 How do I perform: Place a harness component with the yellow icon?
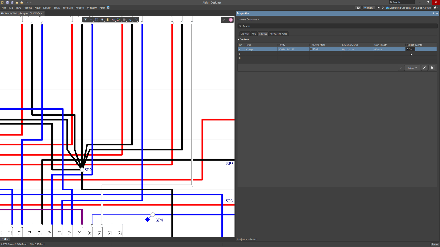click(108, 19)
